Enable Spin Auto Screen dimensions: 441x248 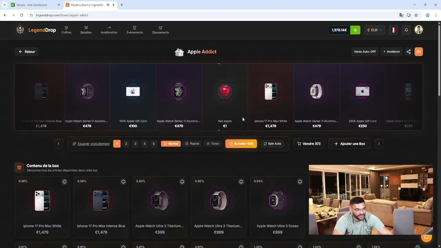click(x=273, y=144)
